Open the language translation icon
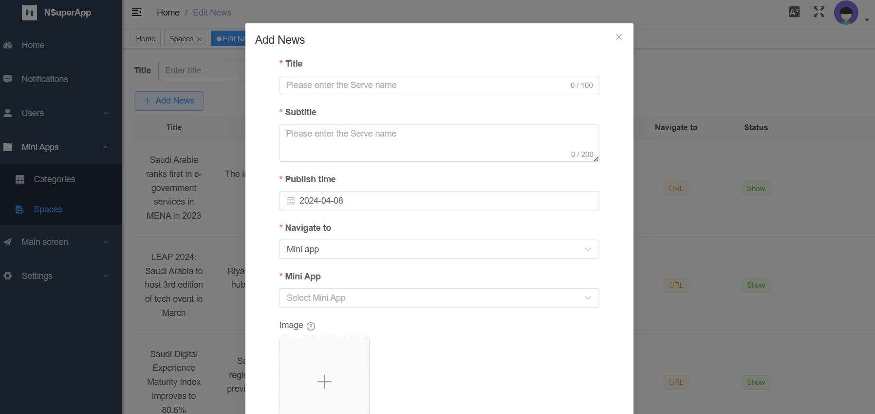This screenshot has height=414, width=875. point(794,12)
